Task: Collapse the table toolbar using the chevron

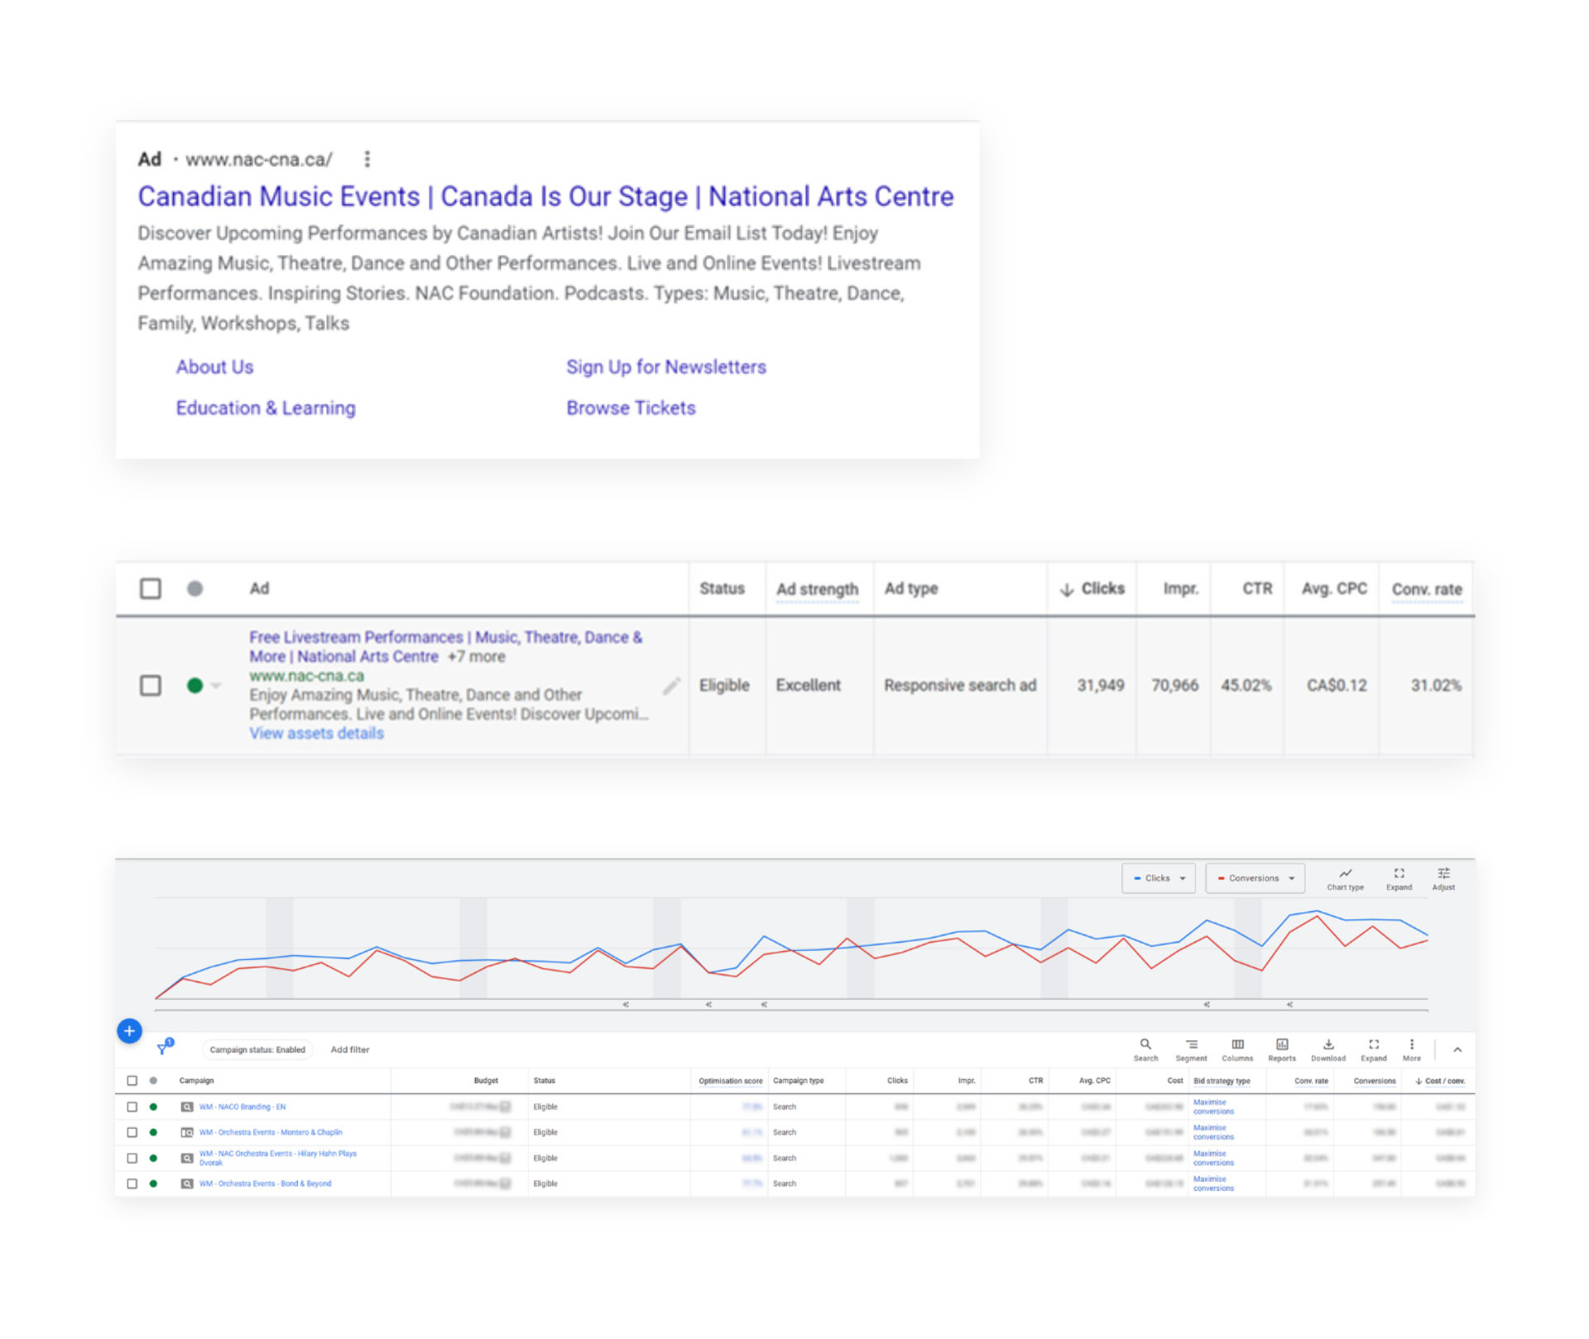Action: [x=1457, y=1049]
